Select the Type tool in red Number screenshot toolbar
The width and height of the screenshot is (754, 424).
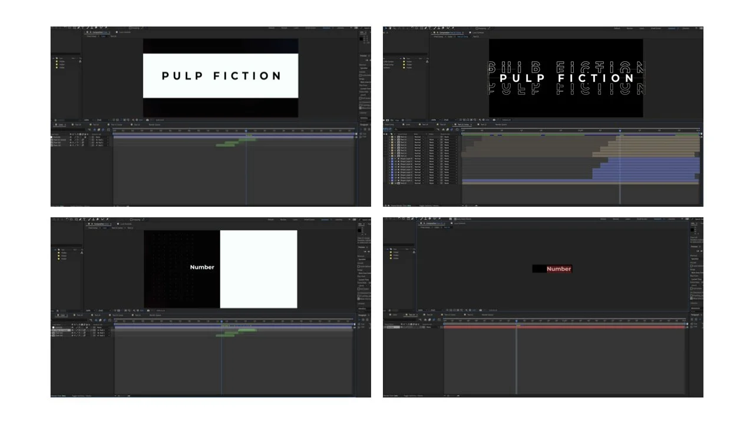[x=416, y=219]
